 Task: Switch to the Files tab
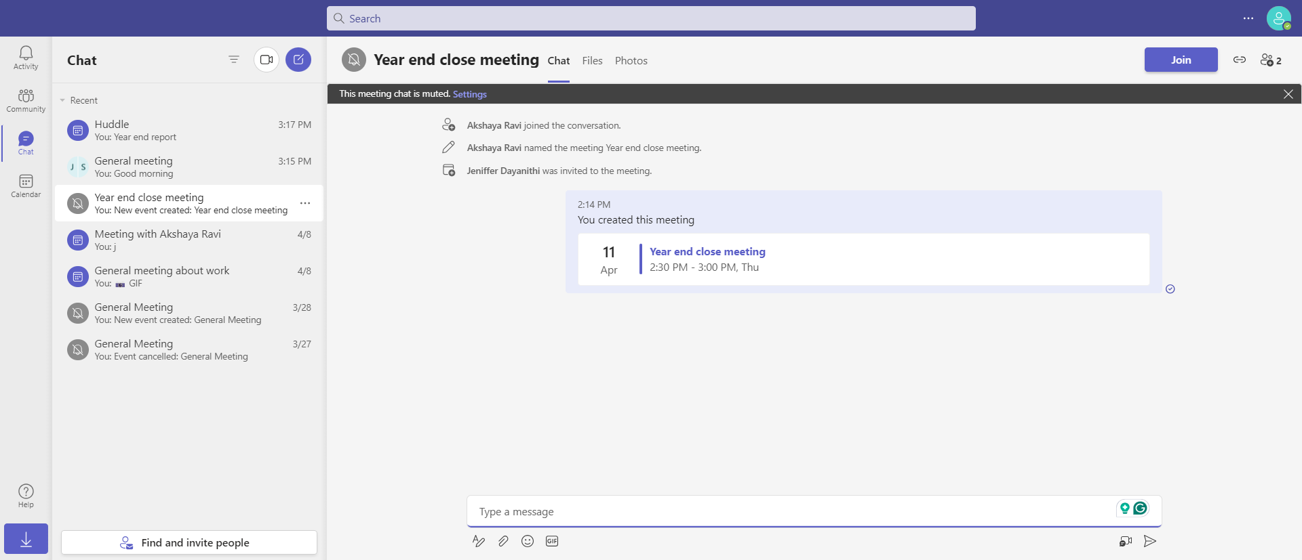click(x=592, y=61)
